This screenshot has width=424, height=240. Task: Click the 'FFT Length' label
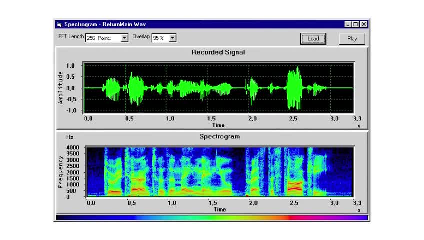point(71,36)
